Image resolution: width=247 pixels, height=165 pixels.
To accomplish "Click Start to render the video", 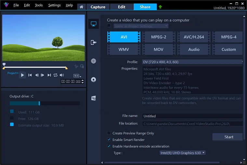I will tap(227, 137).
